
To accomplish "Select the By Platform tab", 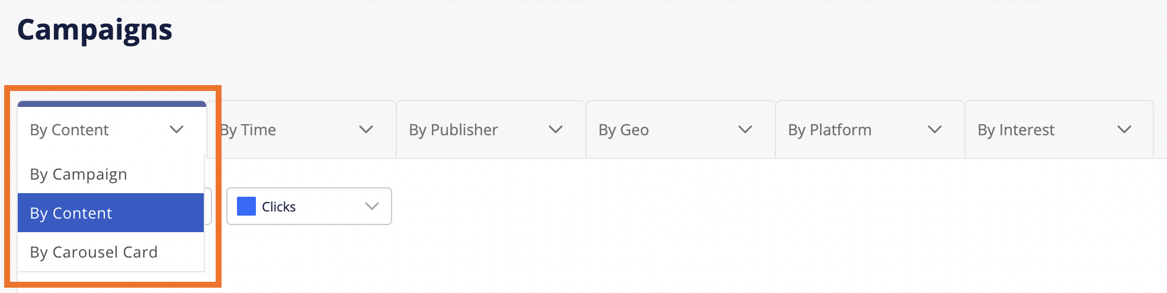I will pos(829,130).
